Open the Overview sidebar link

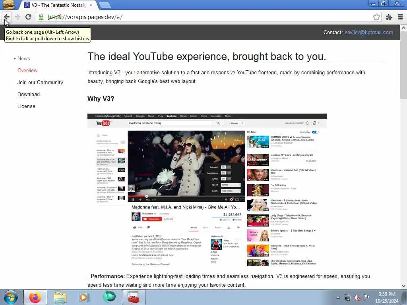pos(27,71)
